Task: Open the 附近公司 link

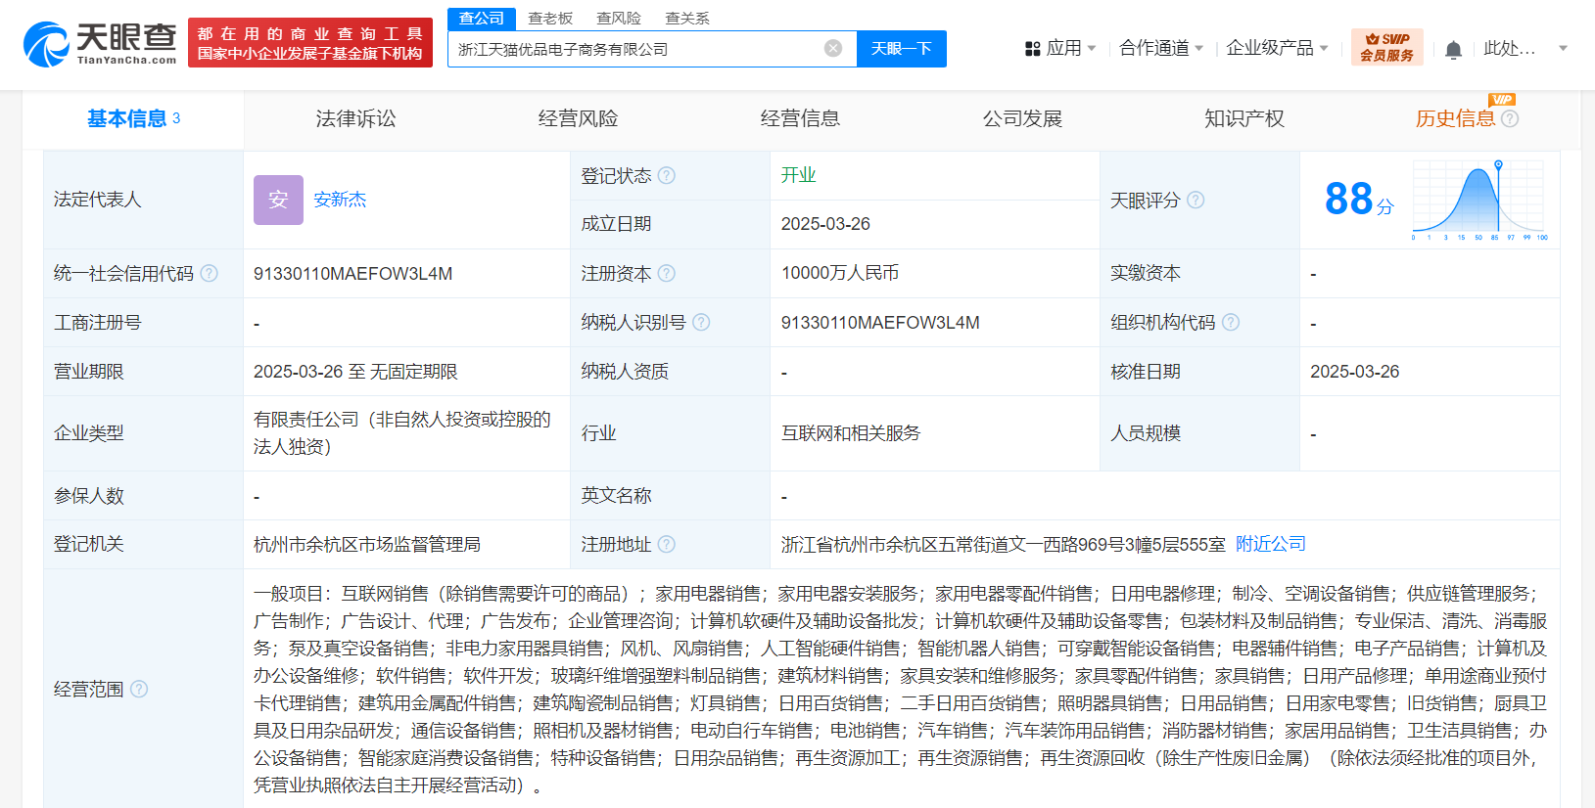Action: tap(1270, 544)
